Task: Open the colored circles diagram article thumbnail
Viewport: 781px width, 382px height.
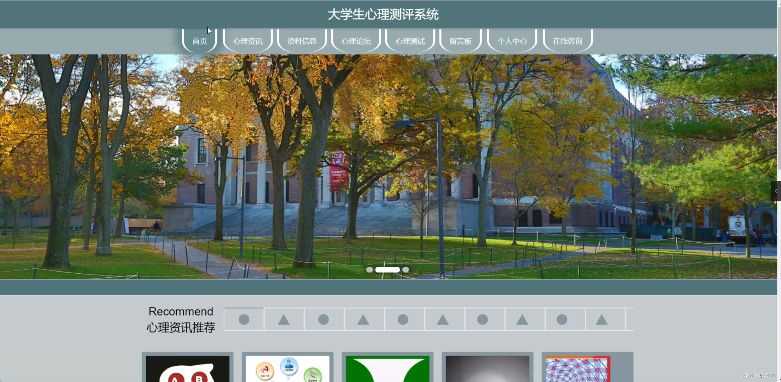Action: coord(288,369)
